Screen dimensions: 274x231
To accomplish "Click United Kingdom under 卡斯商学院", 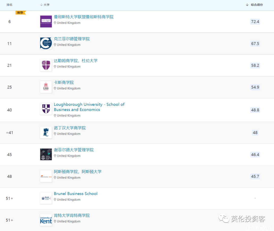I will tap(69, 88).
